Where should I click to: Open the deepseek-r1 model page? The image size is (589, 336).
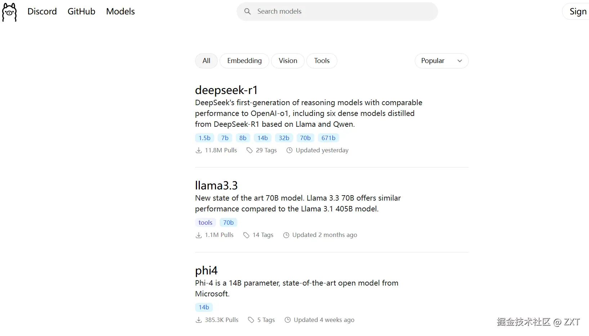point(226,90)
